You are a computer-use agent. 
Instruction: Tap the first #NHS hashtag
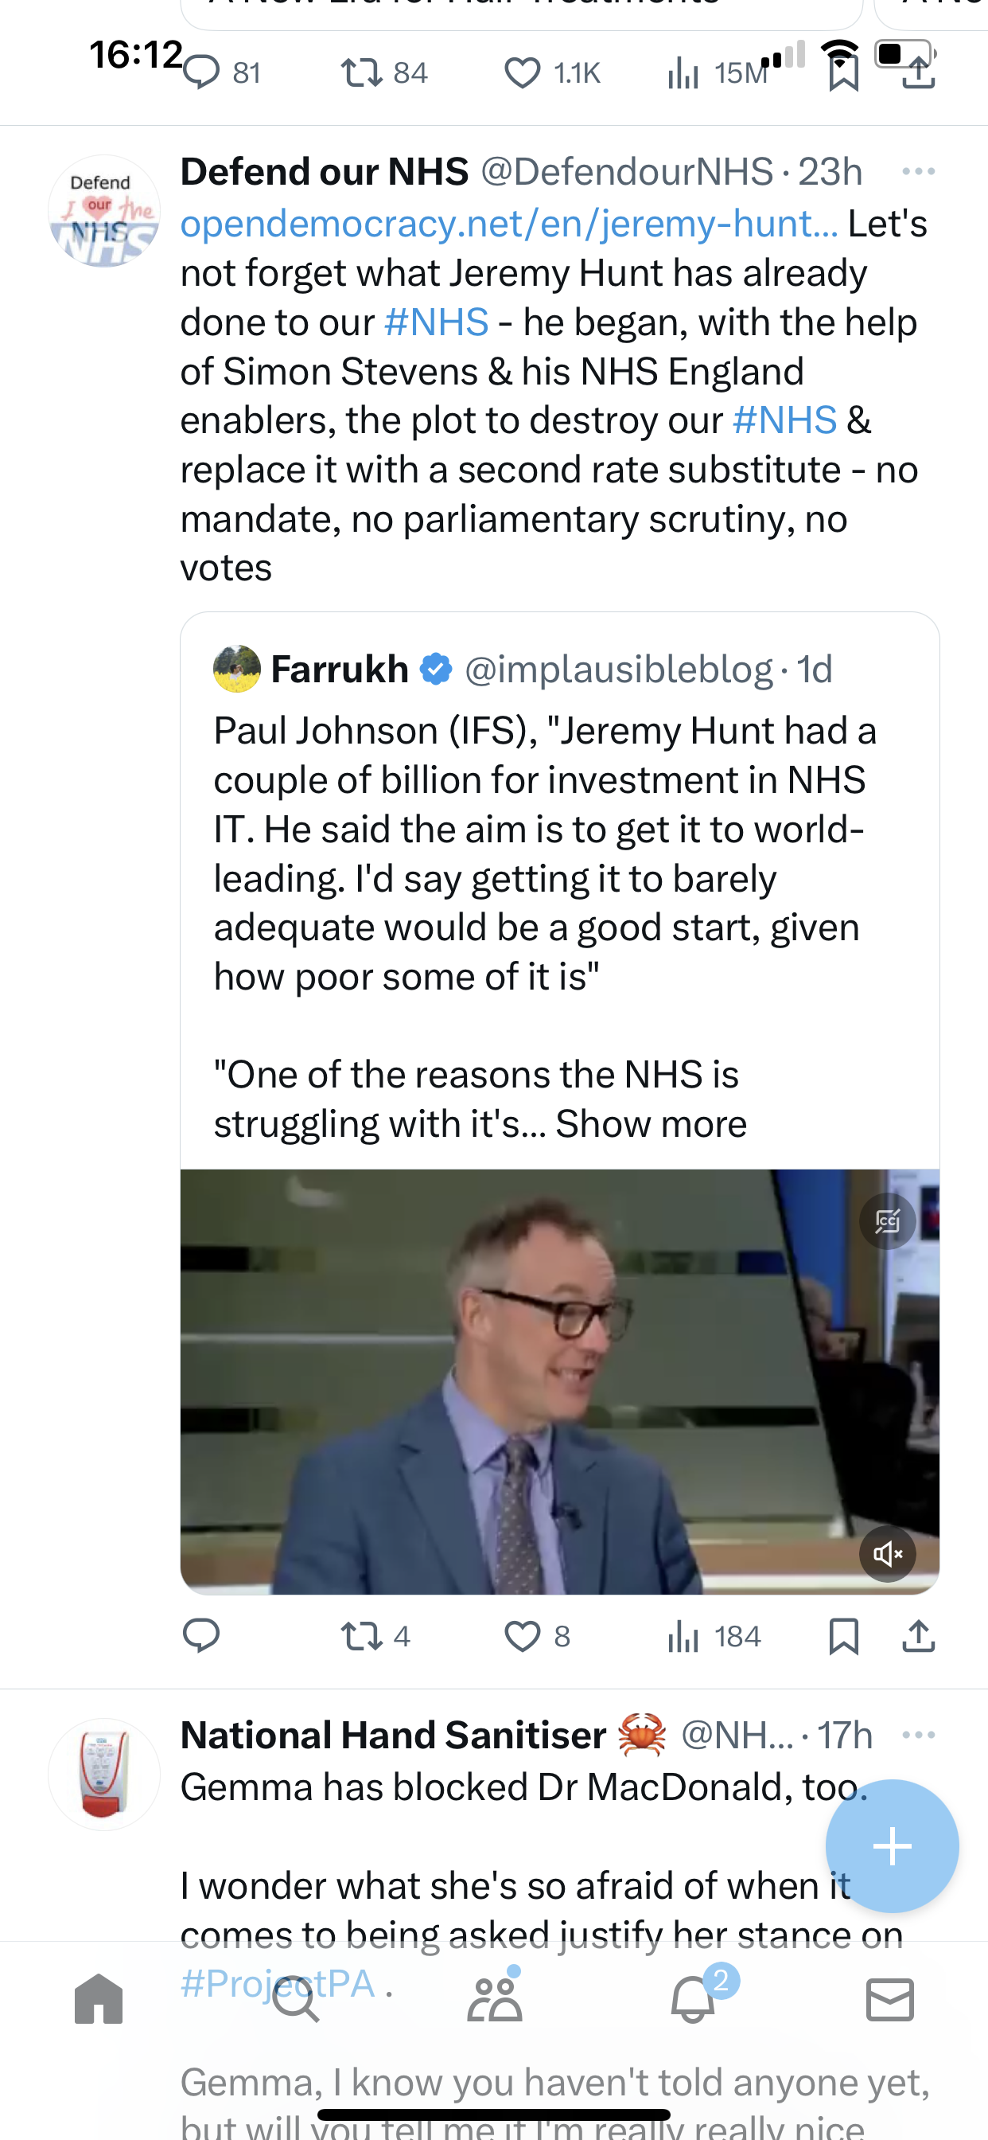click(436, 322)
